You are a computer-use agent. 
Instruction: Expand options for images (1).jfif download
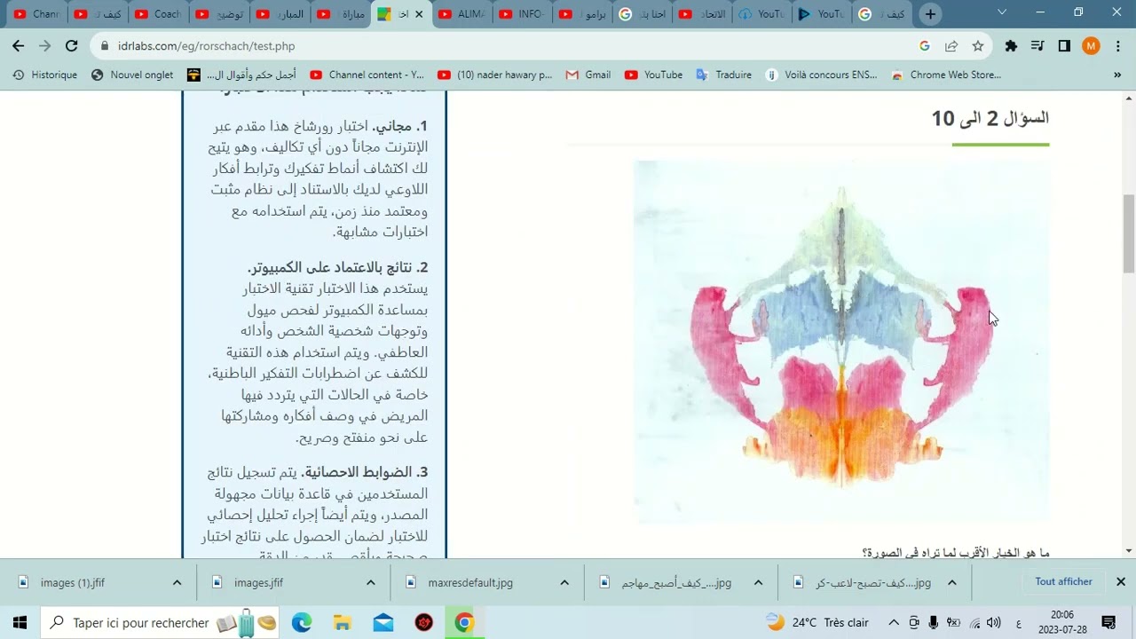[177, 582]
